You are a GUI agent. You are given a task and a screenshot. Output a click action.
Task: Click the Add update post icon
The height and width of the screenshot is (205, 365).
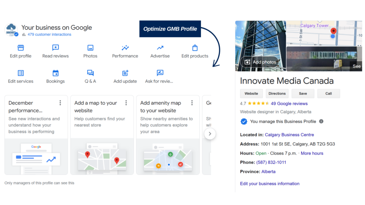click(125, 73)
